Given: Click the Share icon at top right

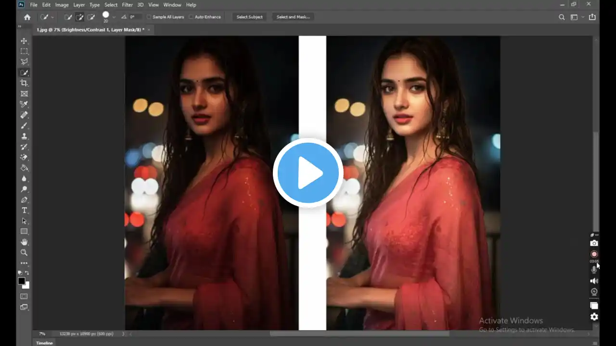Looking at the screenshot, I should pyautogui.click(x=592, y=17).
